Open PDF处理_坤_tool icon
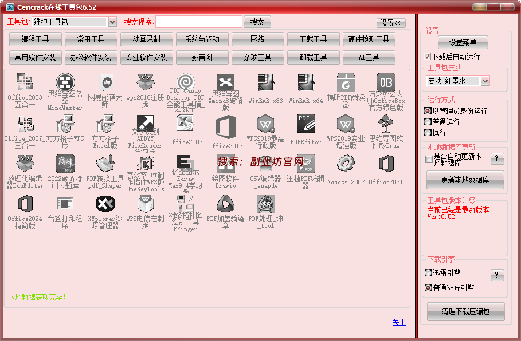This screenshot has width=521, height=341. [266, 204]
